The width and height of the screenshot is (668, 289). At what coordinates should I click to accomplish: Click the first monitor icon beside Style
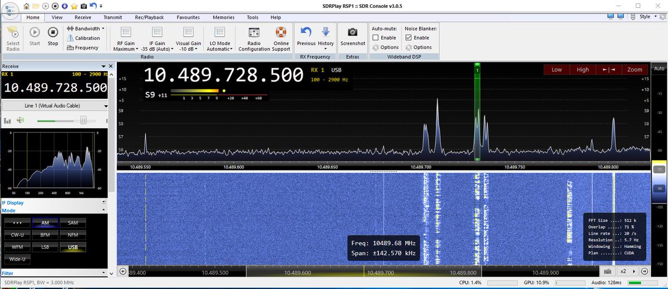610,17
